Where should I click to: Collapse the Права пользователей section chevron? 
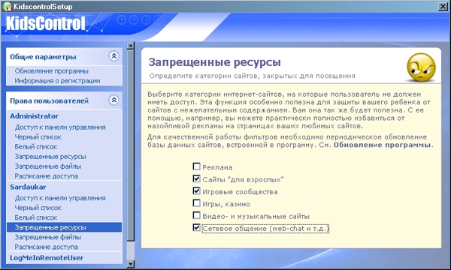[x=114, y=100]
